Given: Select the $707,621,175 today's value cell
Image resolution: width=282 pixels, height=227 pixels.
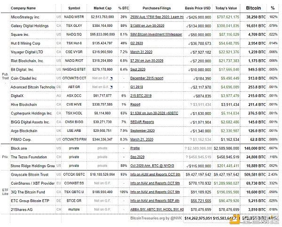Looking at the screenshot, I should click(228, 17).
